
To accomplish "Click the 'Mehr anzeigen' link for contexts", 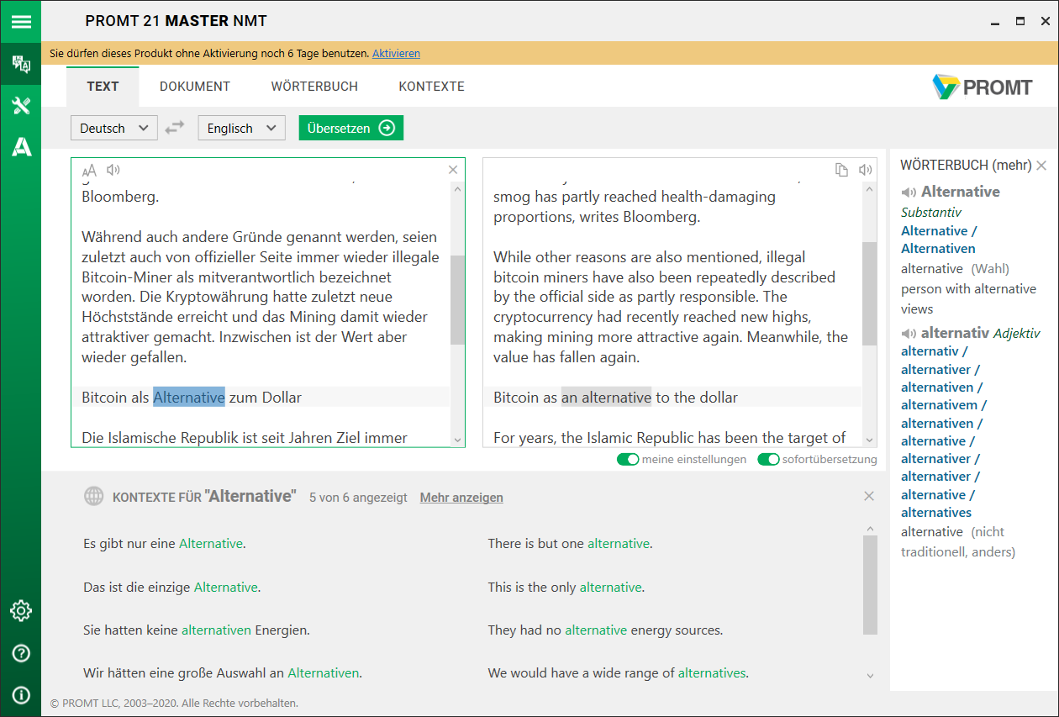I will (461, 498).
